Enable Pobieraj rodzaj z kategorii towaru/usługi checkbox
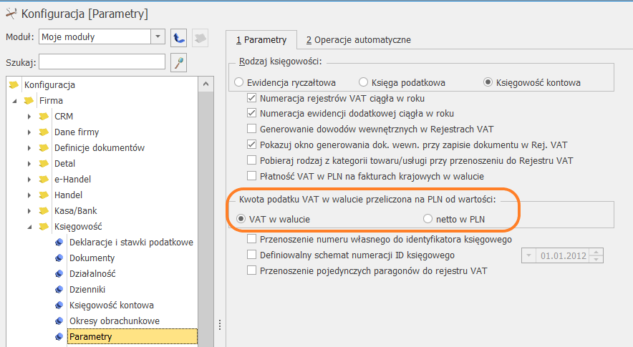Viewport: 633px width, 347px height. pyautogui.click(x=251, y=160)
